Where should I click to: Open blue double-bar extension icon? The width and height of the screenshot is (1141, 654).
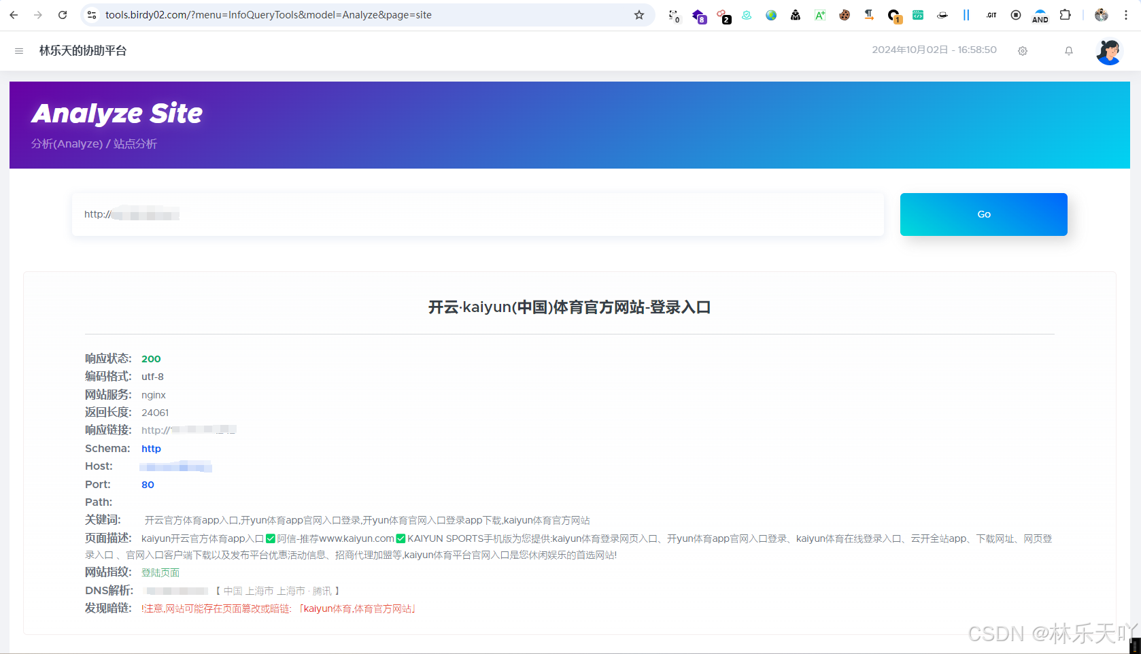tap(966, 15)
